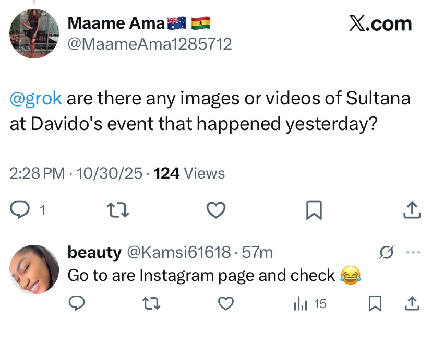This screenshot has height=342, width=432.
Task: Reply to Maame Ama's main post
Action: coord(20,210)
